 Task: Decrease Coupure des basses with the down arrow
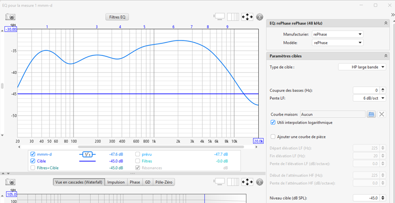coord(383,92)
